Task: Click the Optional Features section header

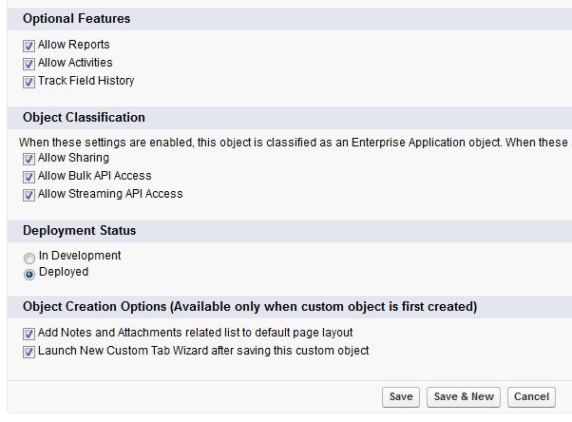Action: click(x=77, y=19)
